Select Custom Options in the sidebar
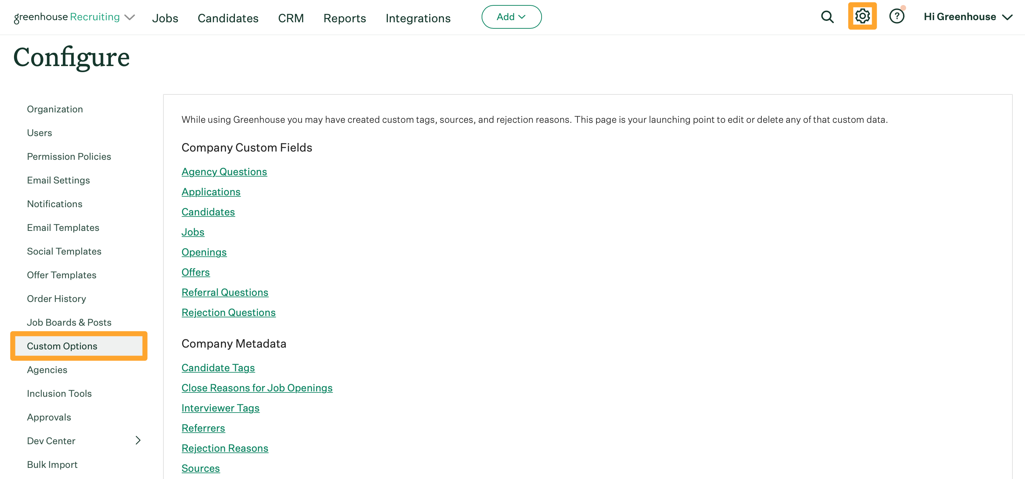Screen dimensions: 1025x479 click(x=62, y=346)
